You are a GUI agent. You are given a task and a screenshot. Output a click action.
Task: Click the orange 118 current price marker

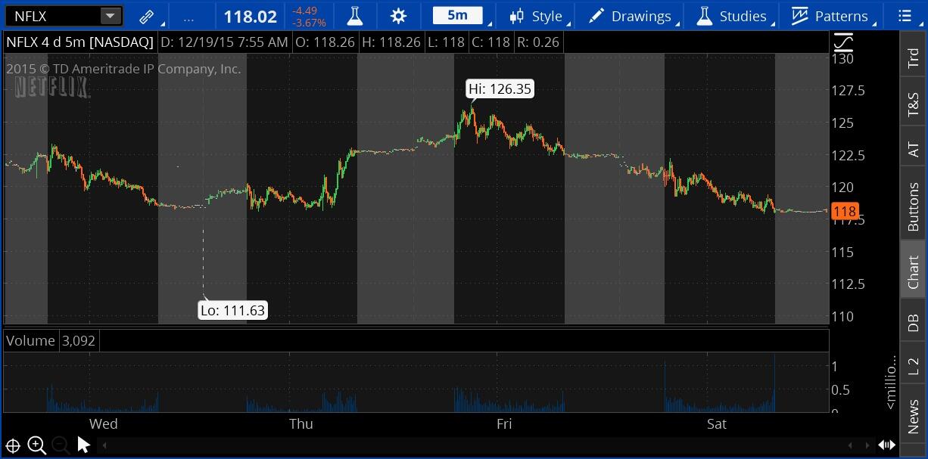click(x=845, y=212)
